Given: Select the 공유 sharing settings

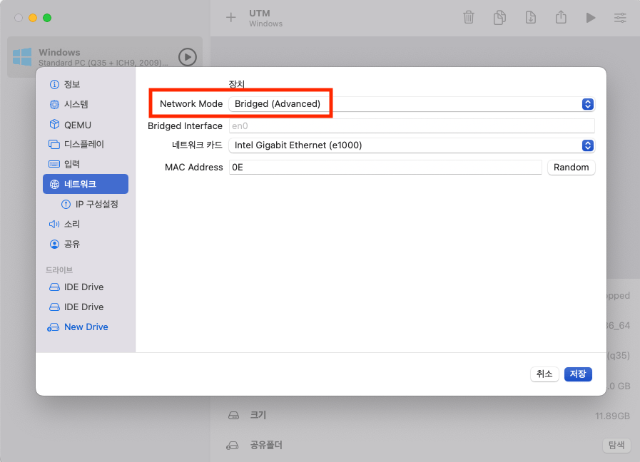Looking at the screenshot, I should pyautogui.click(x=73, y=243).
